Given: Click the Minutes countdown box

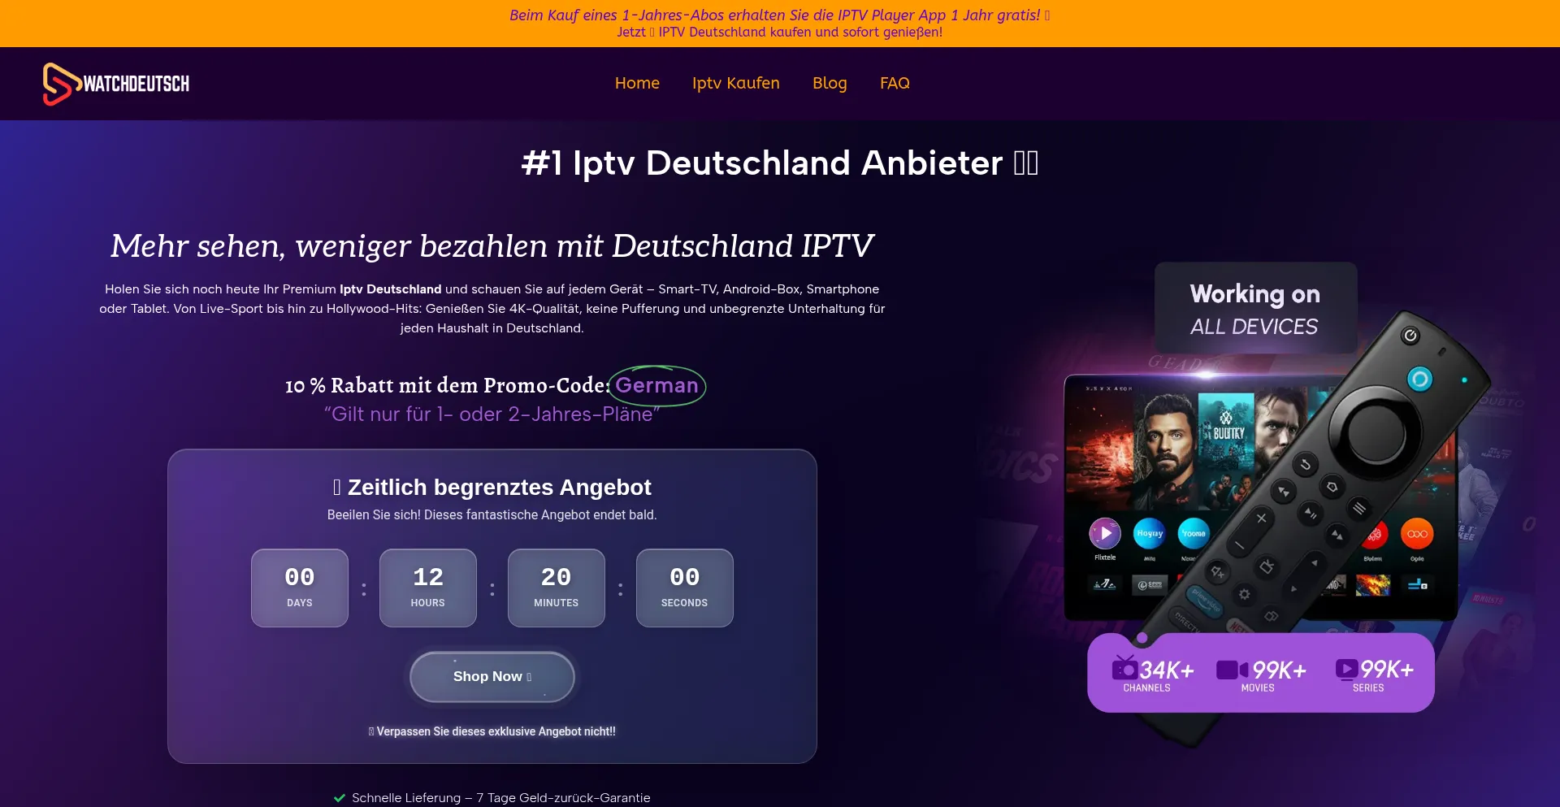Looking at the screenshot, I should pyautogui.click(x=557, y=588).
